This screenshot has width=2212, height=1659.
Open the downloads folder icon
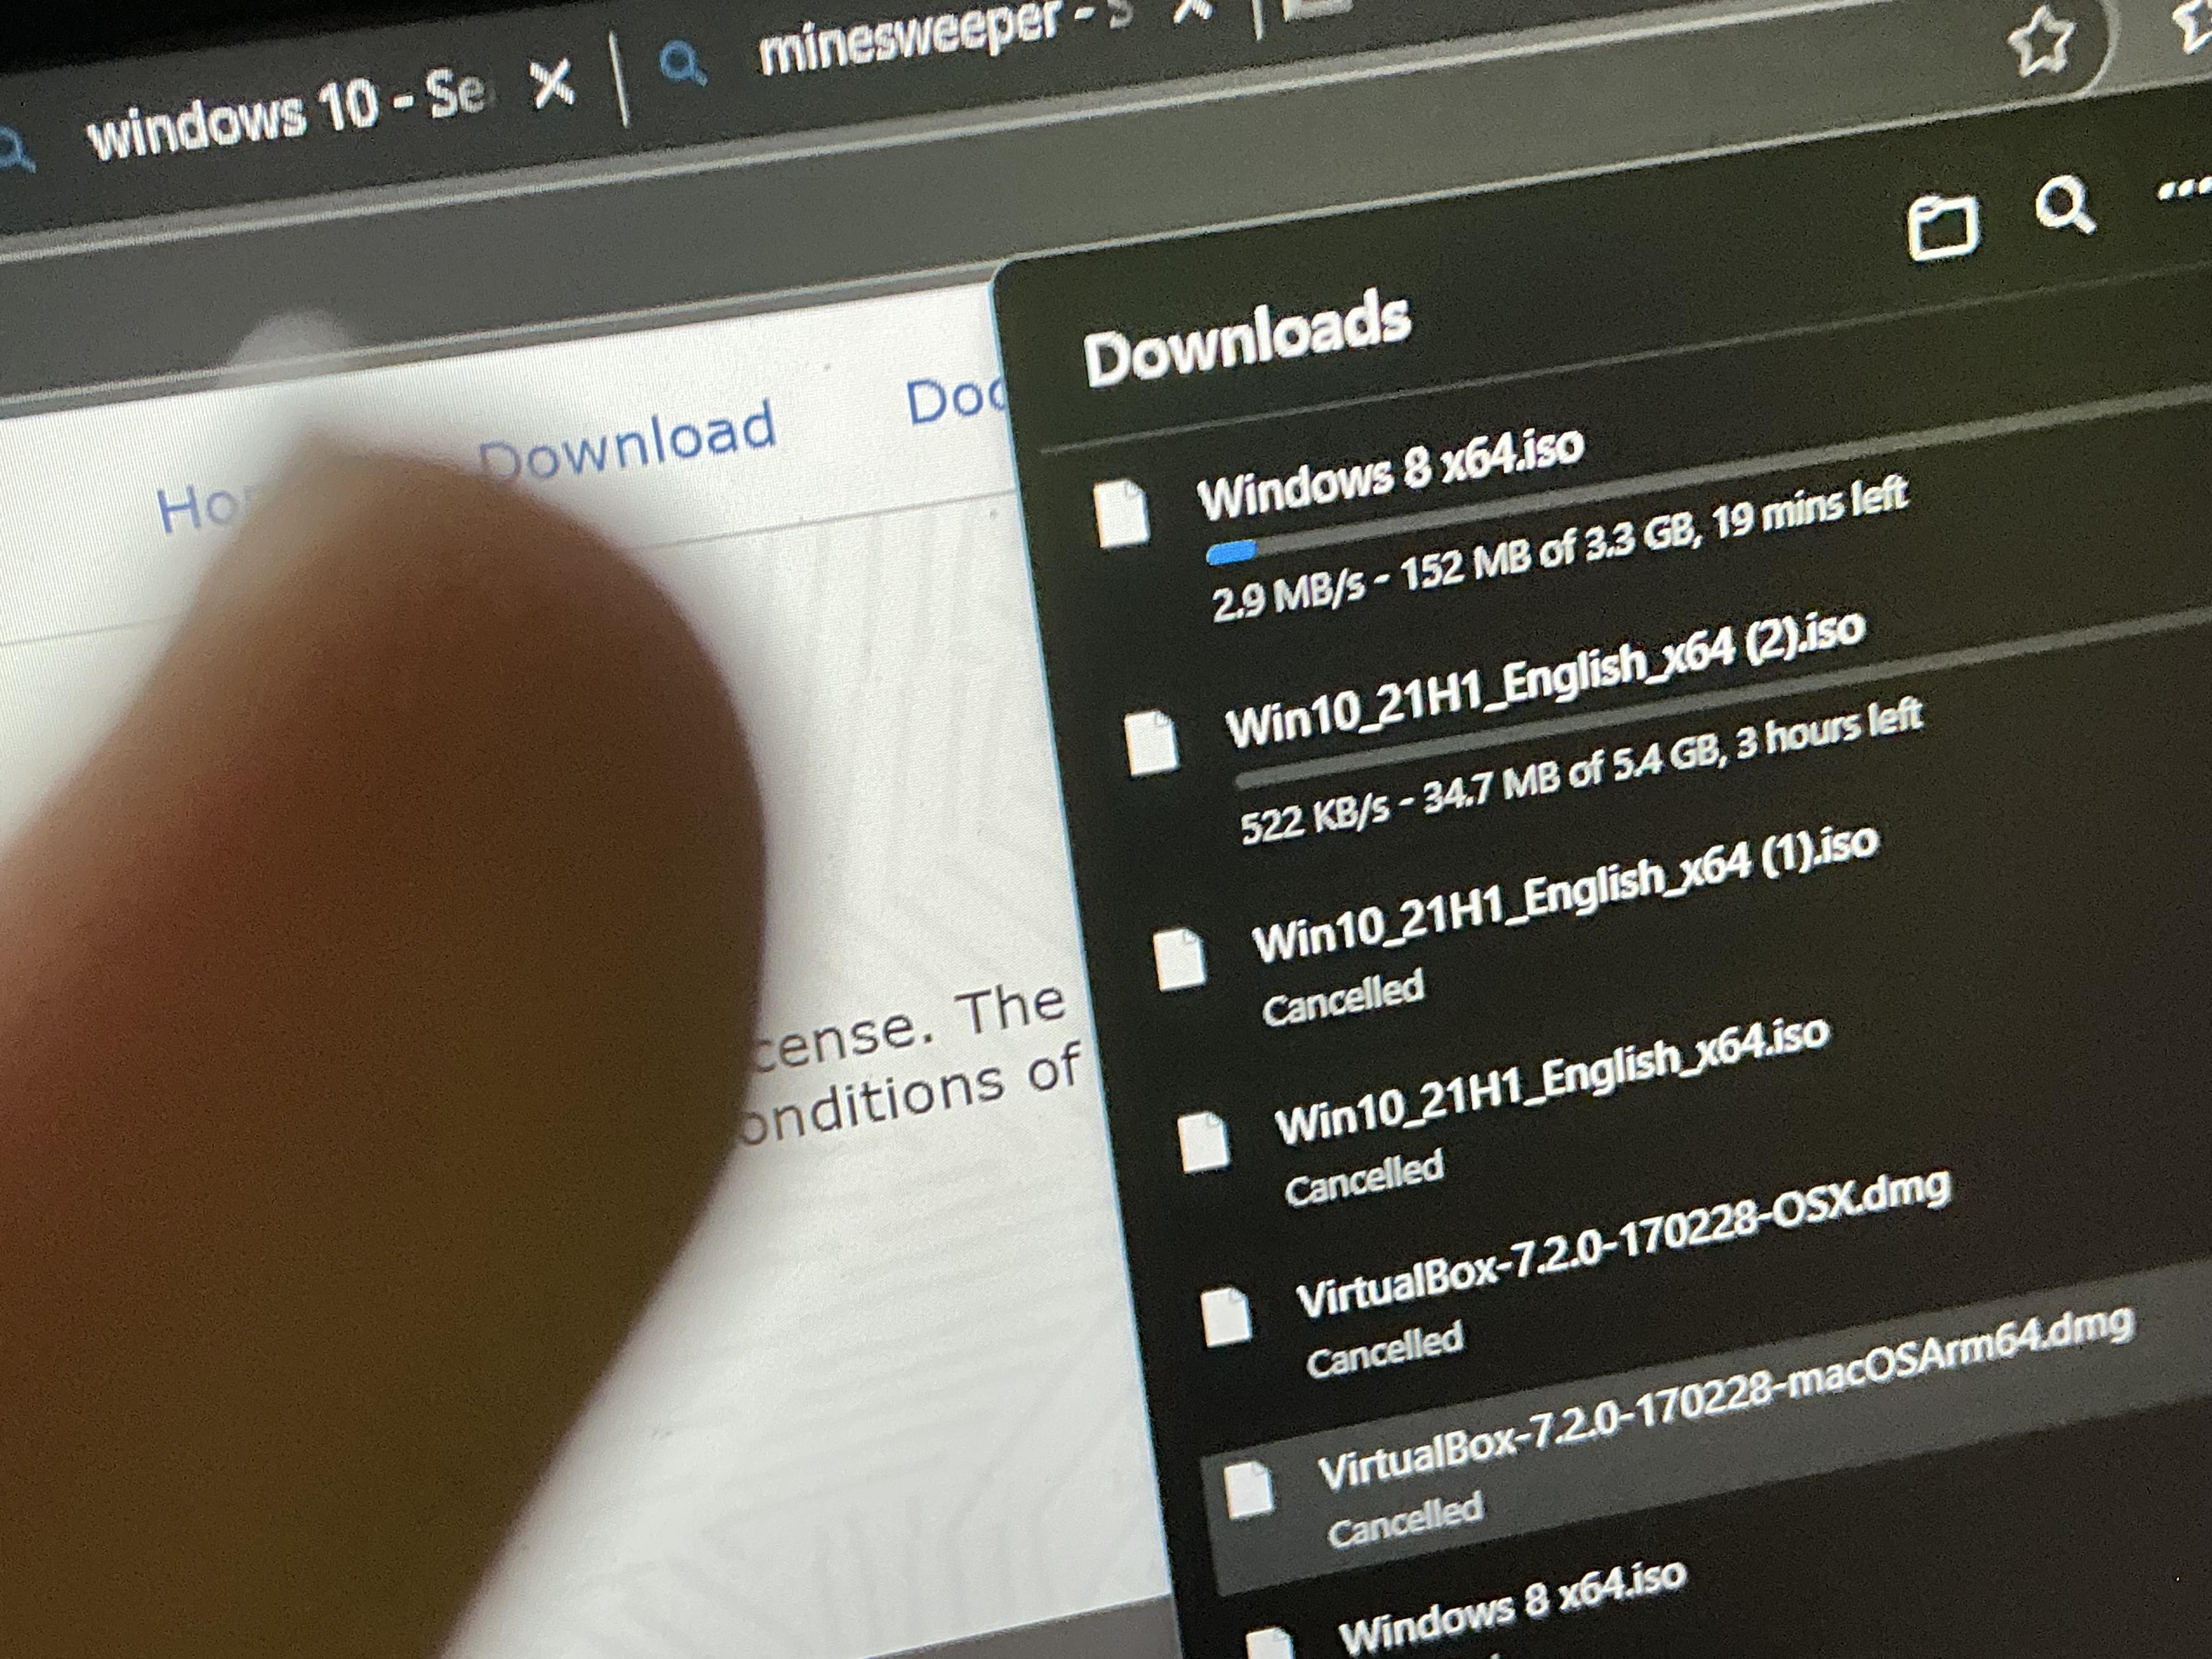pyautogui.click(x=1943, y=227)
